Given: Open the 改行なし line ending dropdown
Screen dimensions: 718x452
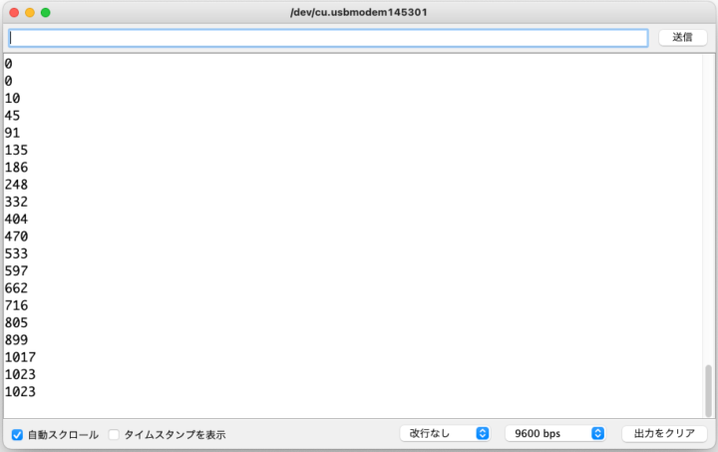Looking at the screenshot, I should point(445,433).
